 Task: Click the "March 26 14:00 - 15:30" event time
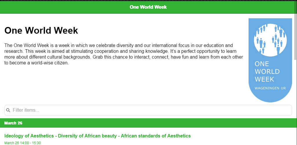23,143
